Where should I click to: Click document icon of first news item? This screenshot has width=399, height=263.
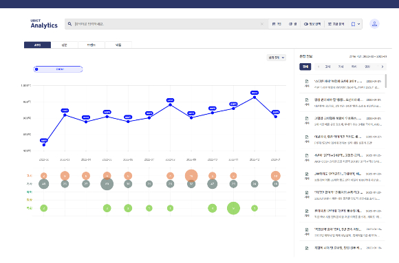(307, 81)
